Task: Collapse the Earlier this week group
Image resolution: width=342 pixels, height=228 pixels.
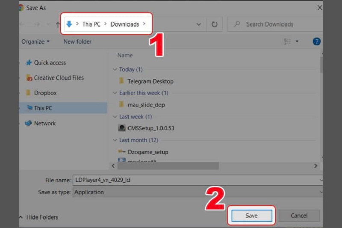Action: 115,93
